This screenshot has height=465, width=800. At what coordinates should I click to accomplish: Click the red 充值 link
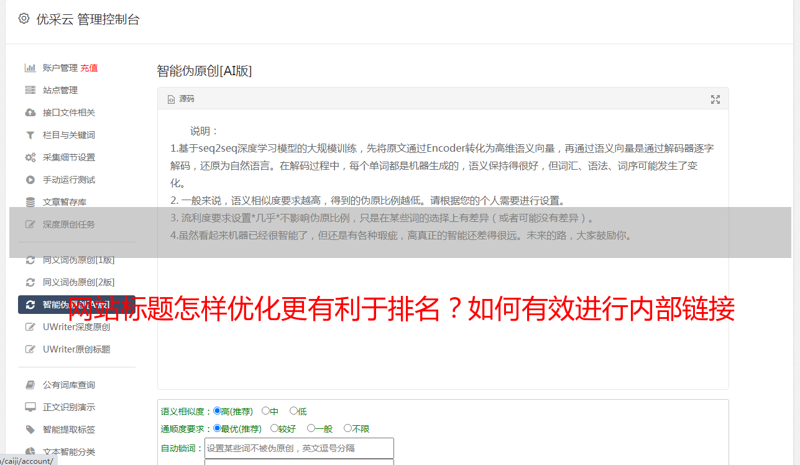click(89, 68)
